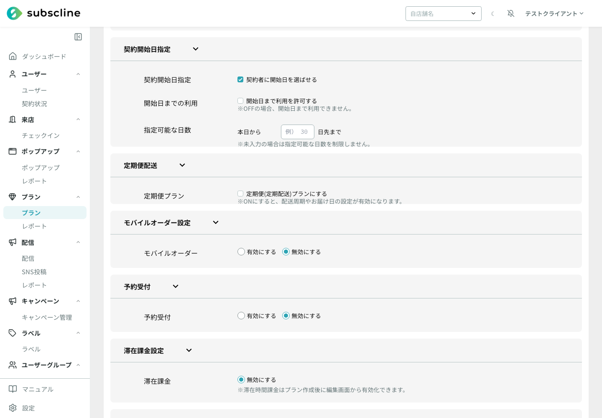The width and height of the screenshot is (602, 418).
Task: Click the キャンペーン megaphone icon
Action: pyautogui.click(x=13, y=301)
